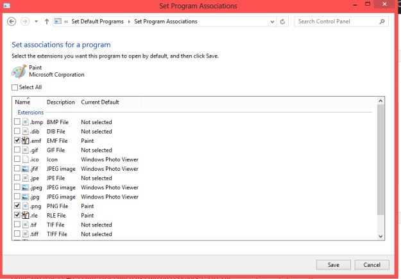The width and height of the screenshot is (401, 279).
Task: Uncheck the .rle extension checkbox
Action: point(17,215)
